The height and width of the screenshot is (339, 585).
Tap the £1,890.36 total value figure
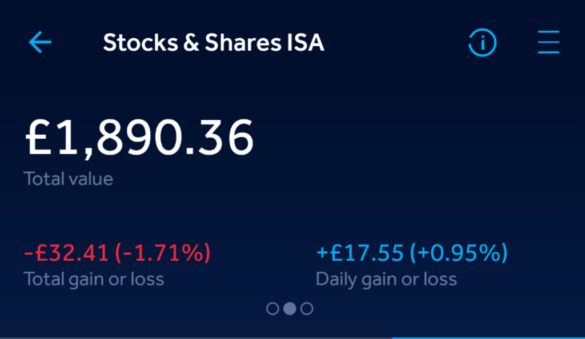139,138
